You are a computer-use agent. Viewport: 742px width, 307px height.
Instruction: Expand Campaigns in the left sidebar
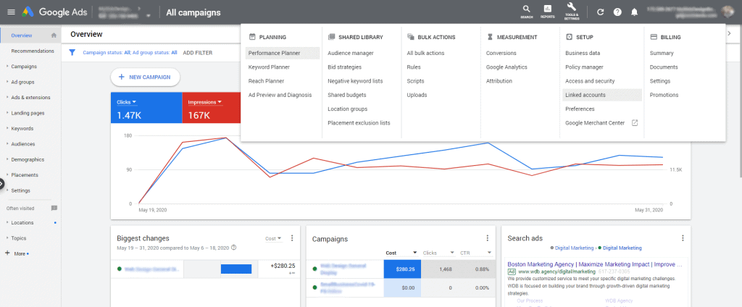coord(24,67)
